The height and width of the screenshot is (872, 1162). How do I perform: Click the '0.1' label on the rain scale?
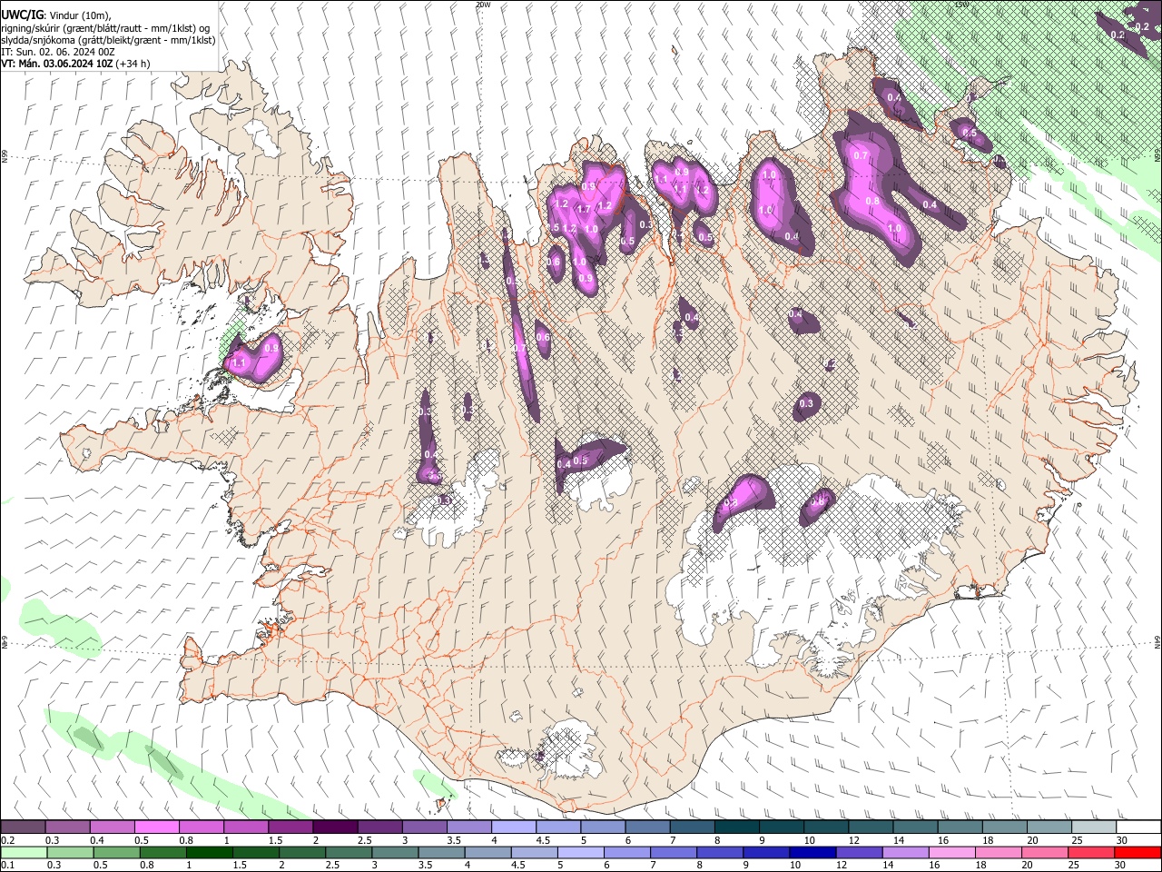click(6, 865)
